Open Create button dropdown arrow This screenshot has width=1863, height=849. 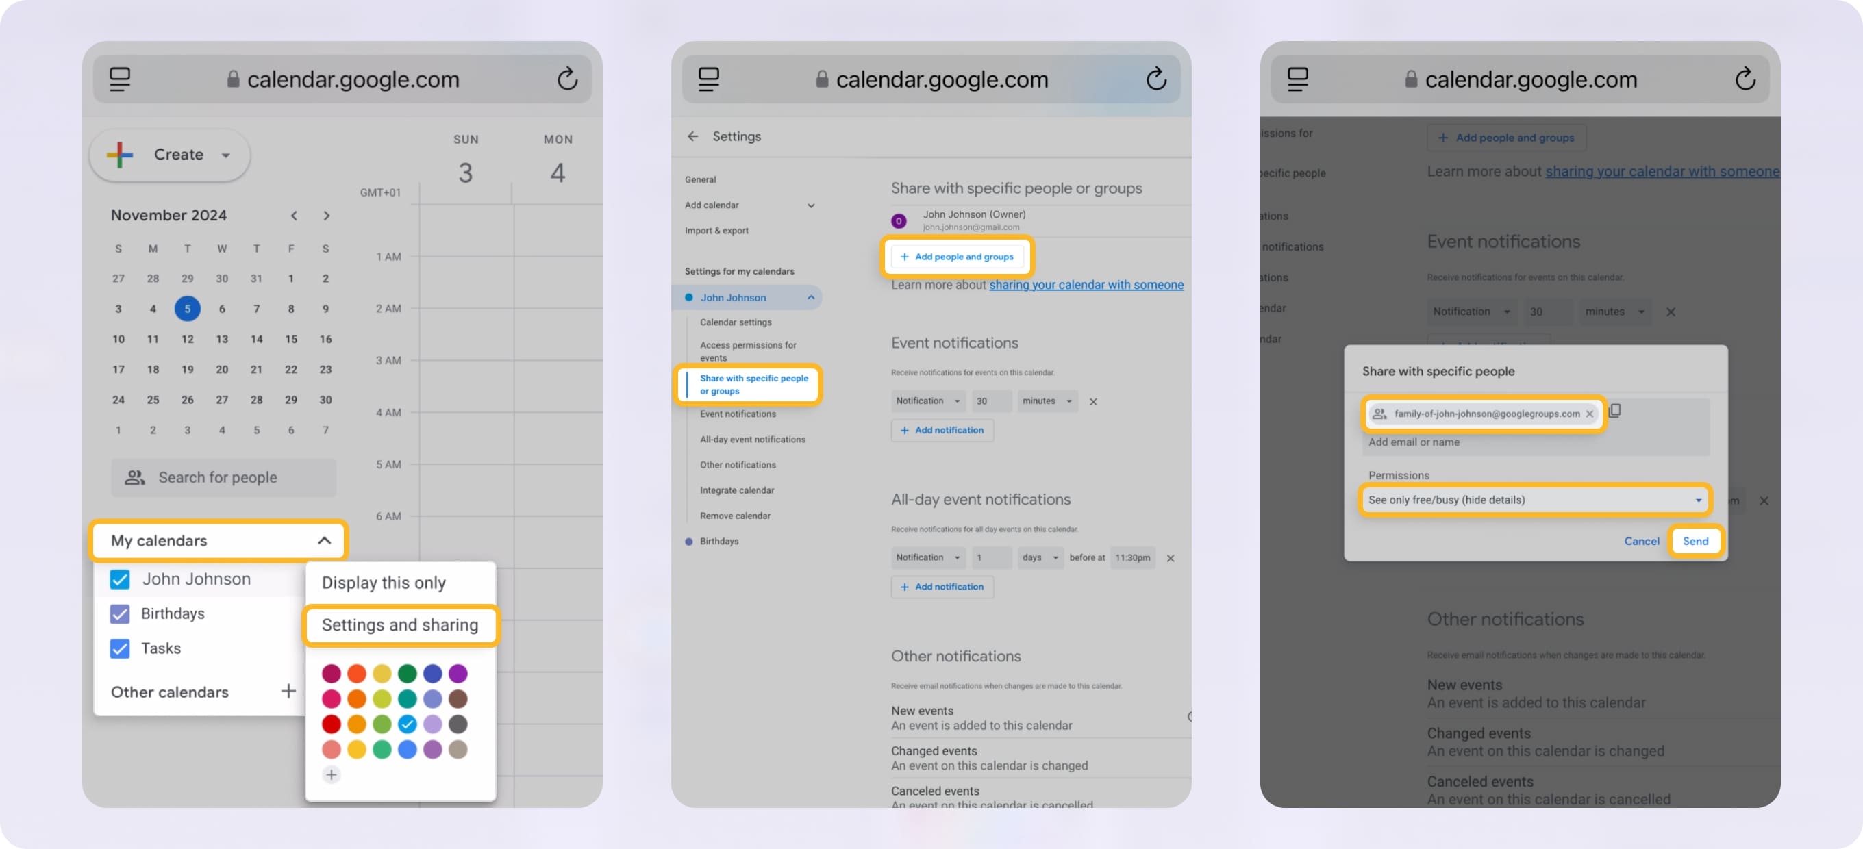(x=225, y=155)
